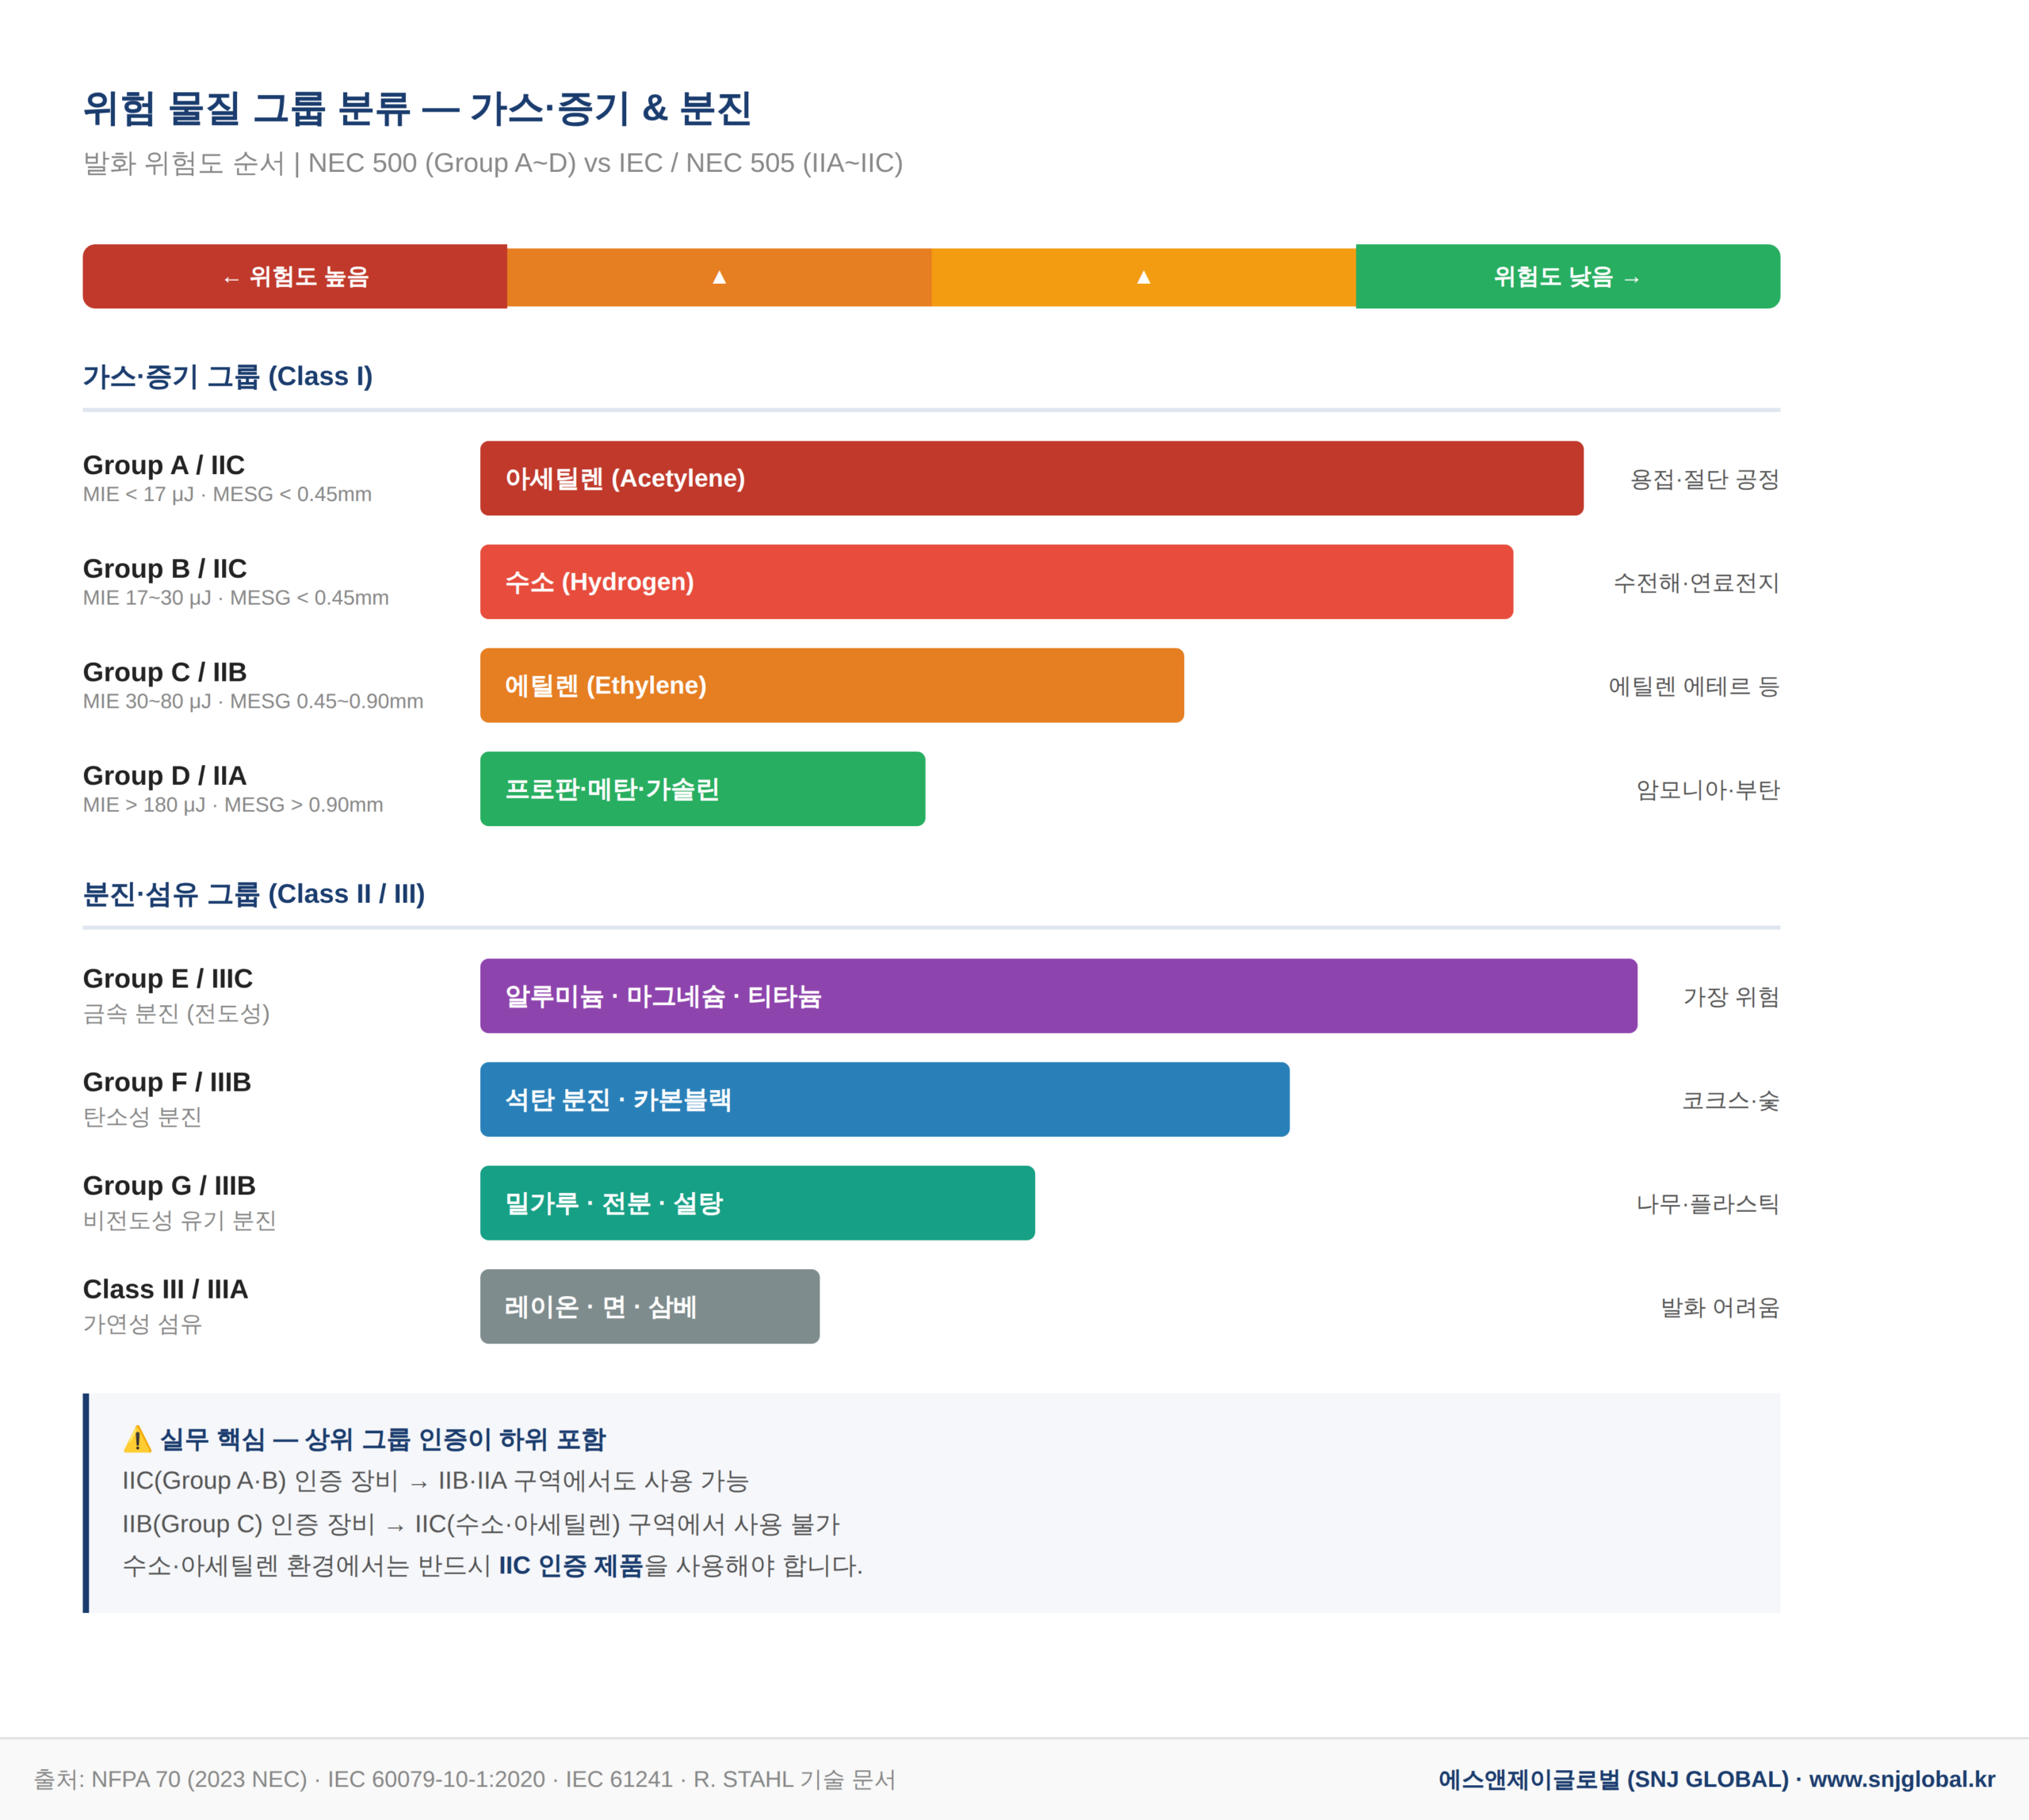
Task: Click the red '위험도 높음' scale segment
Action: pyautogui.click(x=295, y=277)
